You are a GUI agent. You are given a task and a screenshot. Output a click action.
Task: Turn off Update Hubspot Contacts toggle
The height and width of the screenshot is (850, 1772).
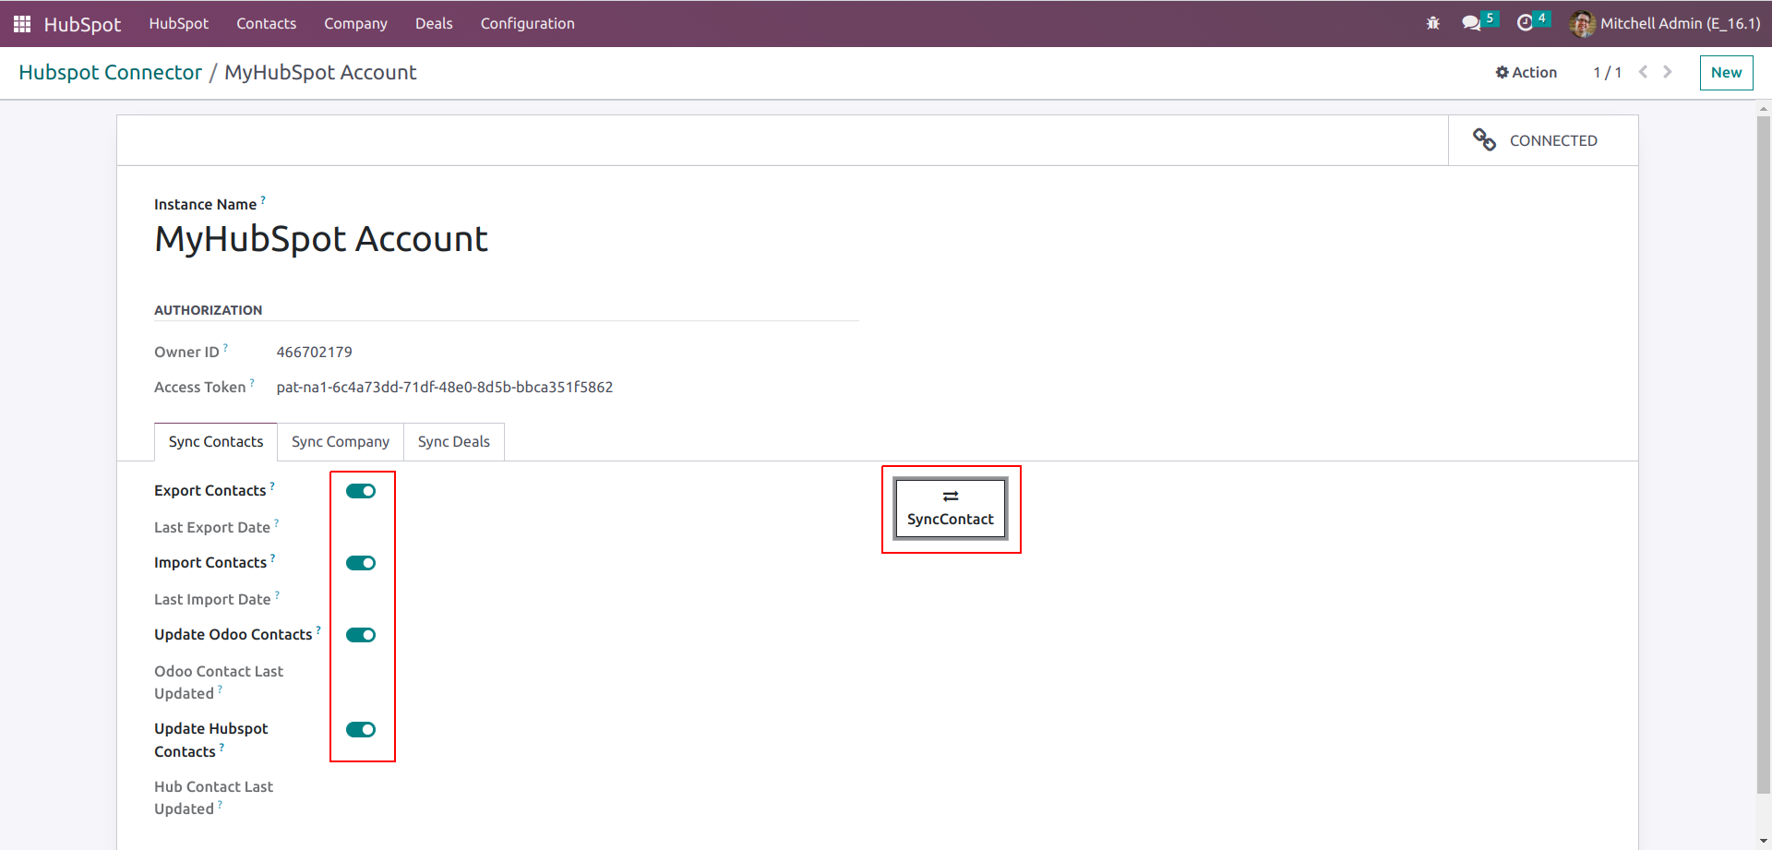point(361,730)
